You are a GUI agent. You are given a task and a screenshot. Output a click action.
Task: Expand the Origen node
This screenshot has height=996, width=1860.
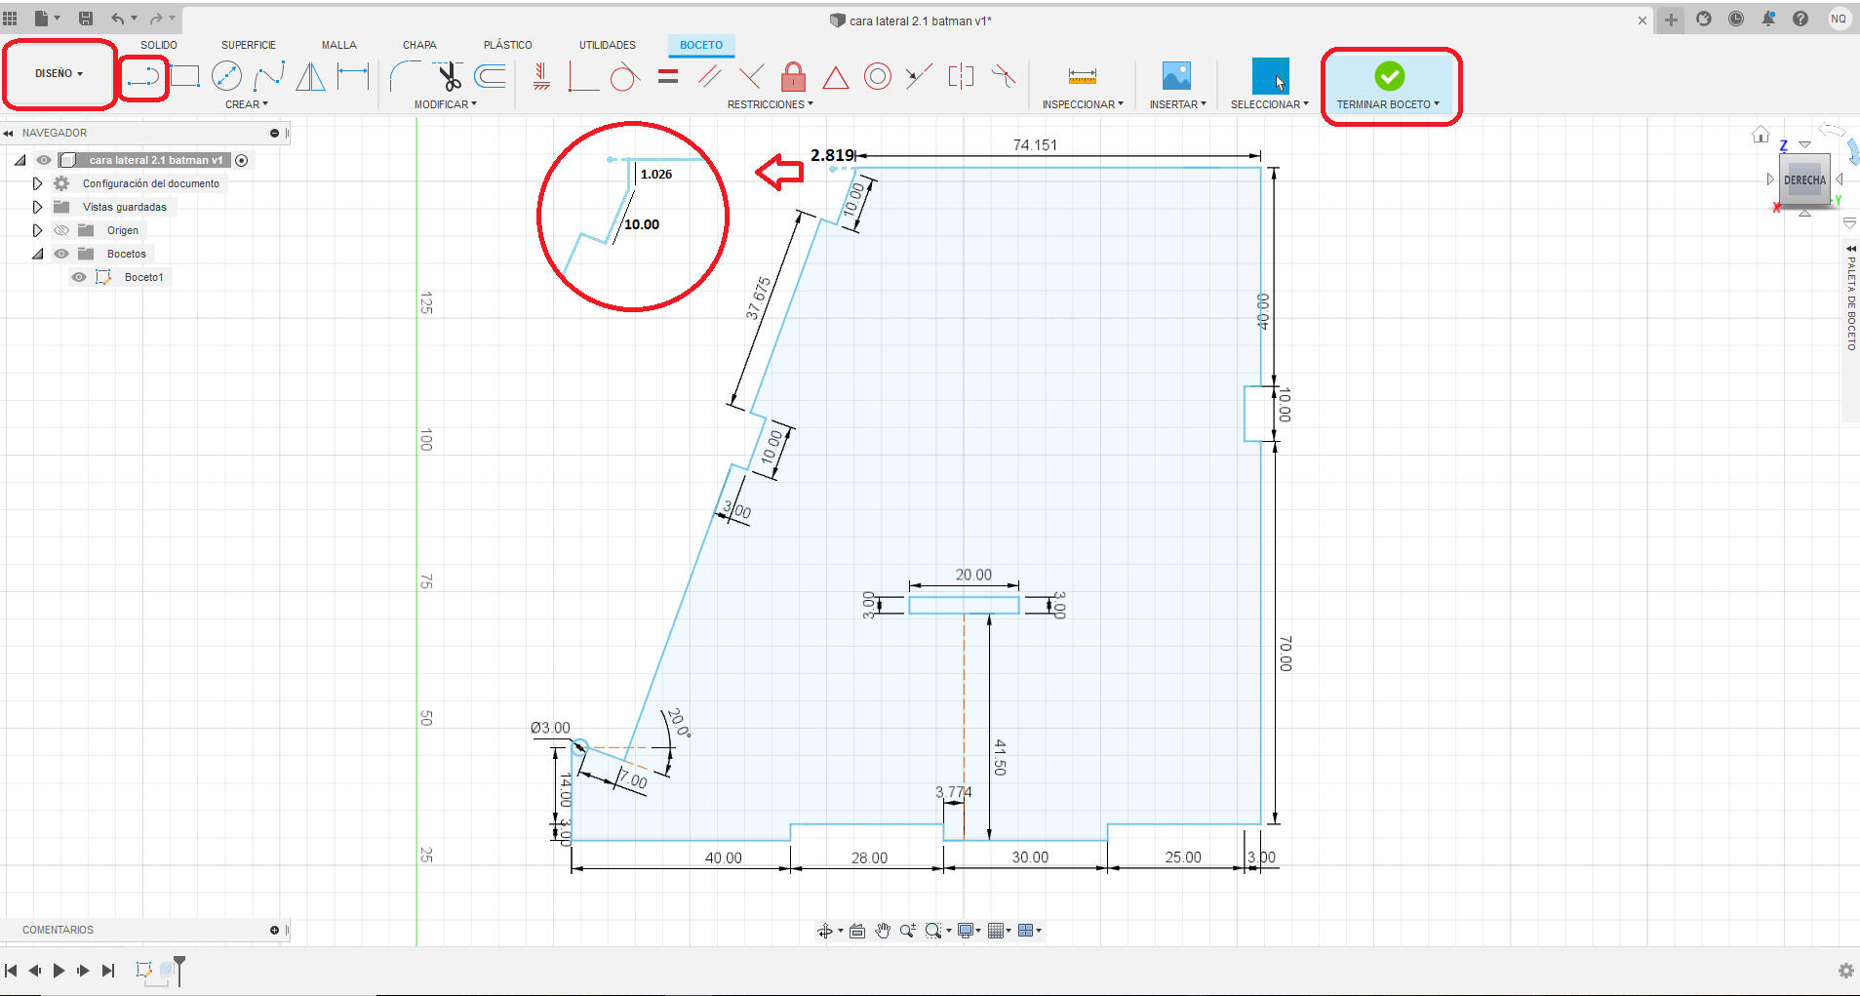point(37,230)
